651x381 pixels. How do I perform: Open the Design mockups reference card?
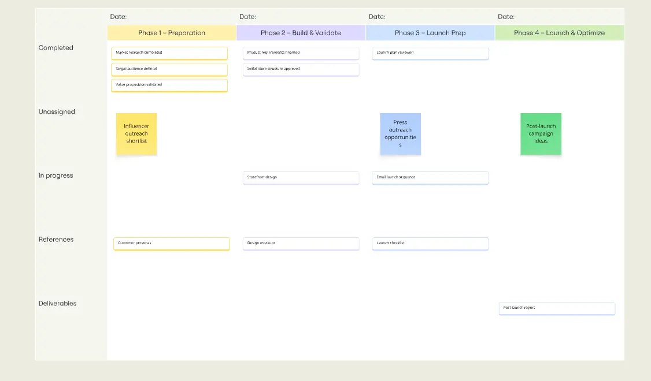click(x=301, y=243)
